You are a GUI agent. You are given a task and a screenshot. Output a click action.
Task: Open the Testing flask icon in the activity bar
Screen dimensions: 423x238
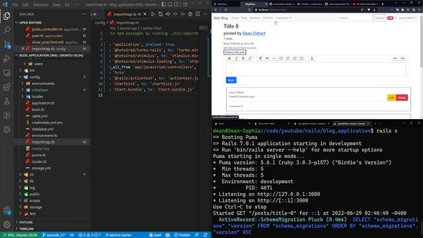point(7,101)
